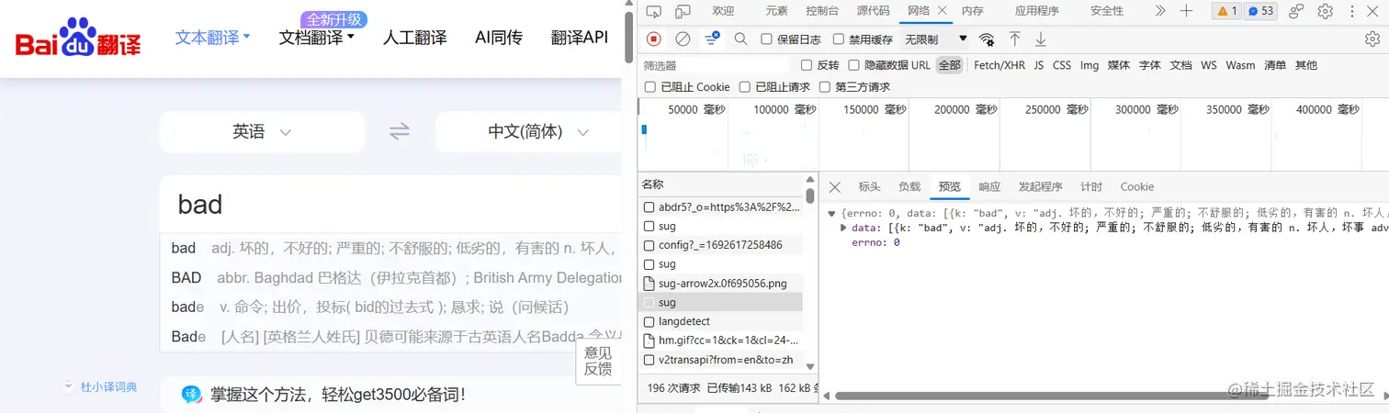The height and width of the screenshot is (413, 1389).
Task: Open 无限制 throttling dropdown
Action: point(936,39)
